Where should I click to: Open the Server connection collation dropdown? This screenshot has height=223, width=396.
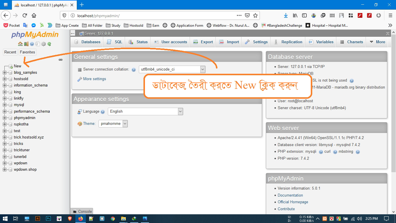point(172,69)
